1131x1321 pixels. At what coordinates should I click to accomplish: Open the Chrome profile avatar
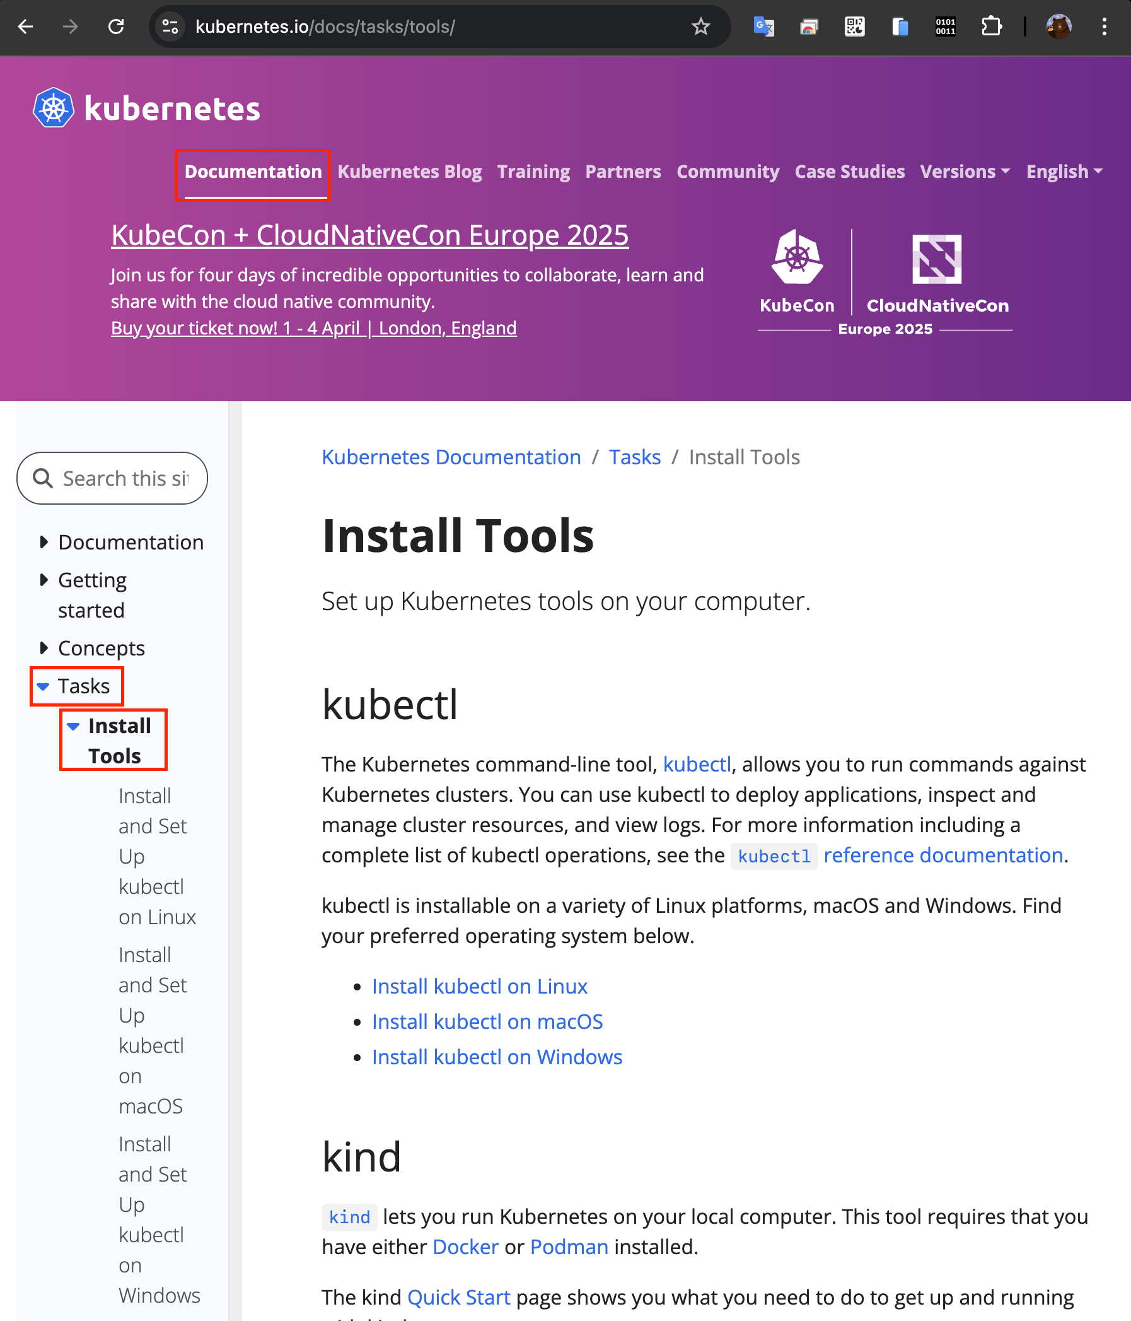[1058, 26]
